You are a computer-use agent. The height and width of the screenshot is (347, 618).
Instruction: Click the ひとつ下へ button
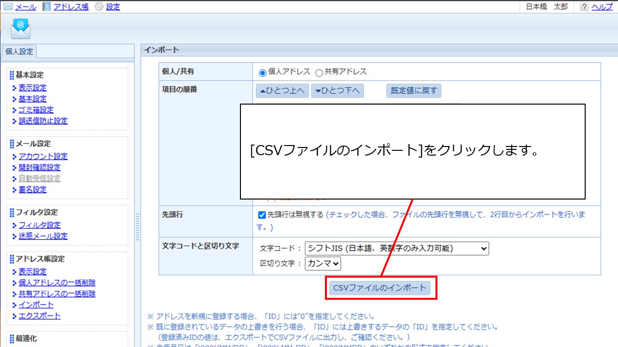click(x=338, y=91)
